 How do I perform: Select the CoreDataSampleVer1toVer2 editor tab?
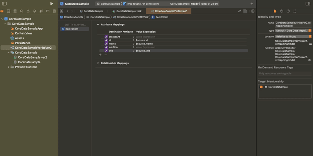point(169,11)
